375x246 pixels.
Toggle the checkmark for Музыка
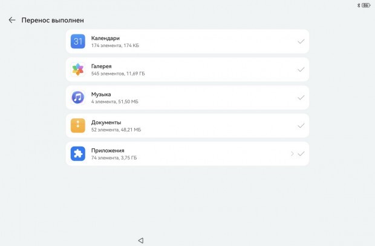(301, 98)
